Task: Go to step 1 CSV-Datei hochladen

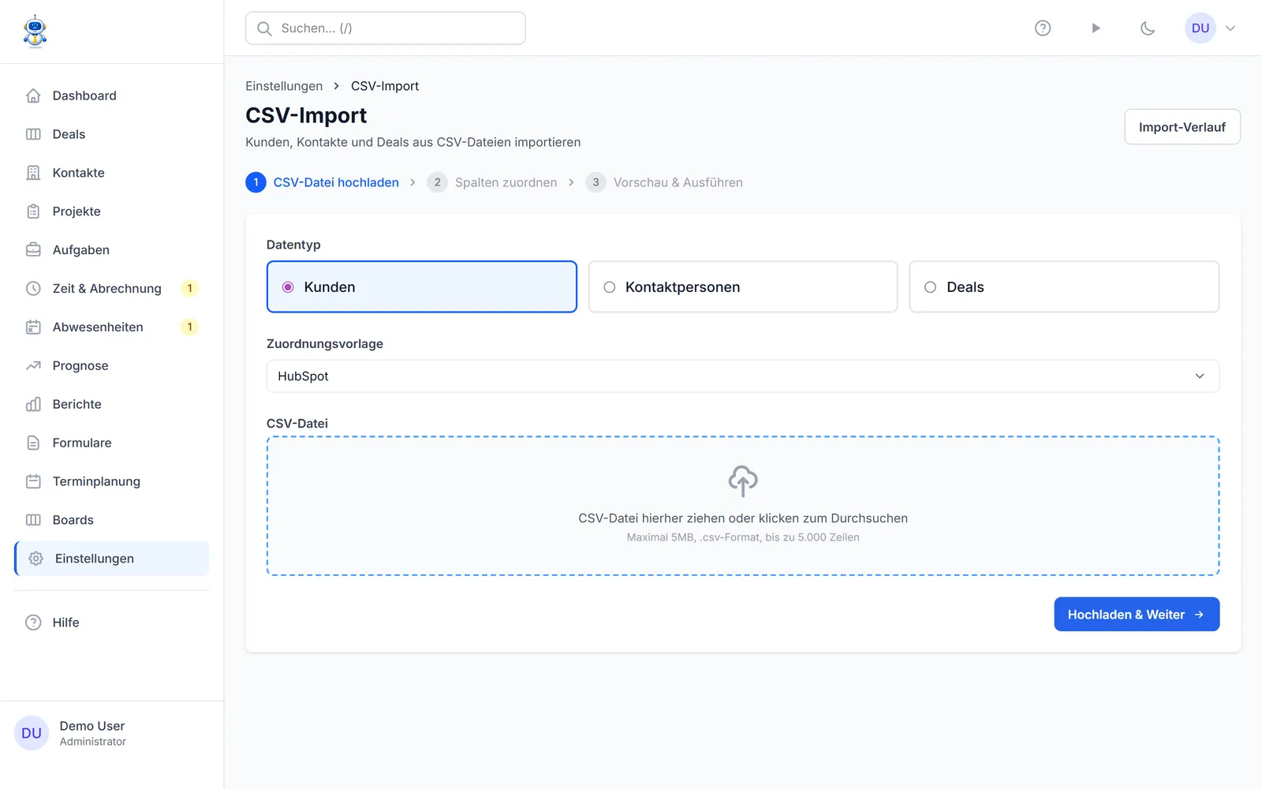Action: pos(323,182)
